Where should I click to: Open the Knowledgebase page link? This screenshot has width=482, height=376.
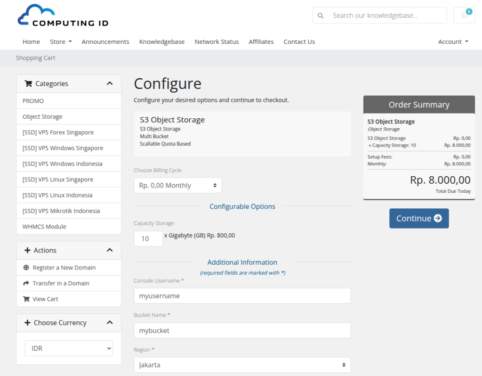[162, 41]
